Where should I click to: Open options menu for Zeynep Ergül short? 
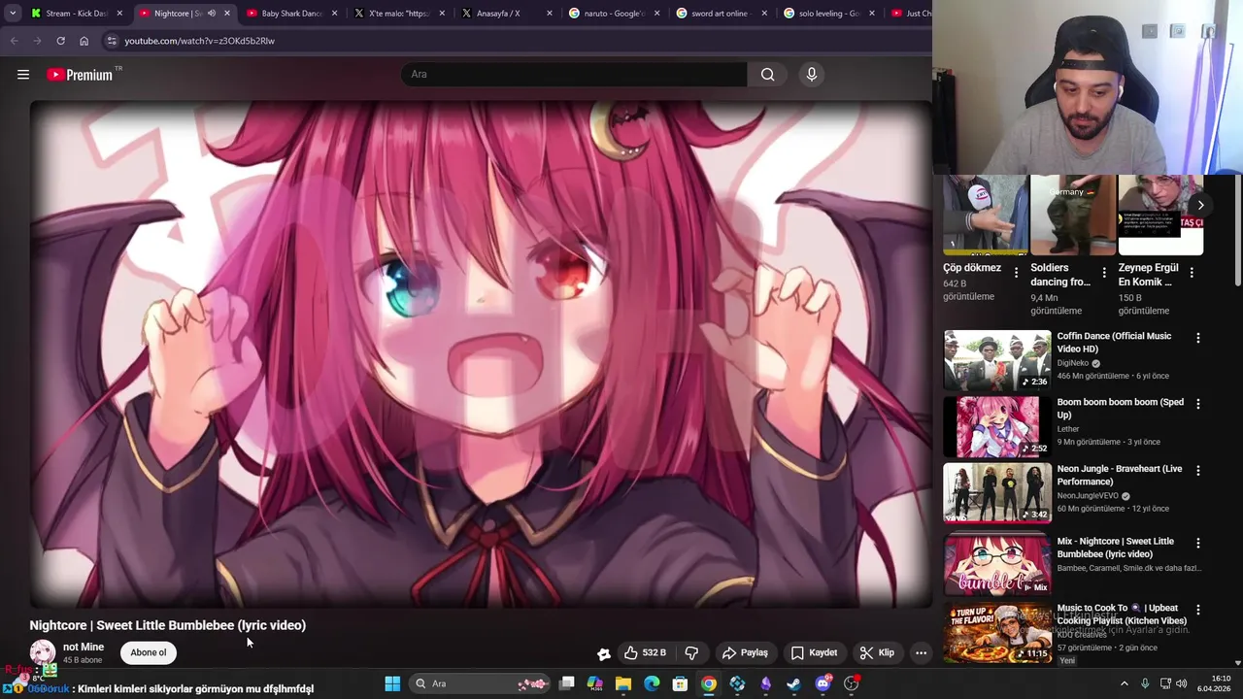(1192, 273)
